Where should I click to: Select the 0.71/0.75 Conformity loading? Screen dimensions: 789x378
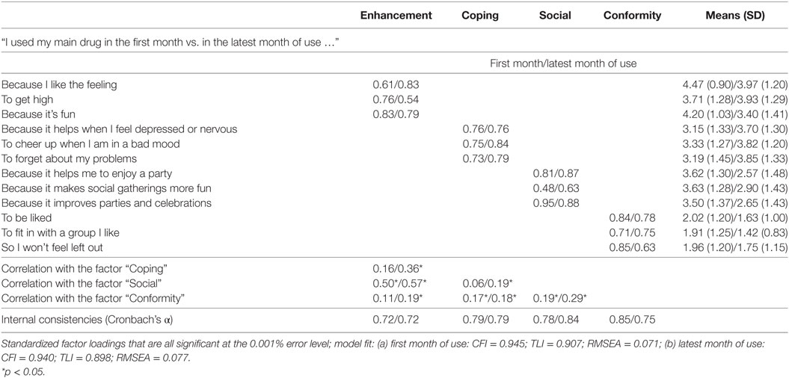[632, 232]
